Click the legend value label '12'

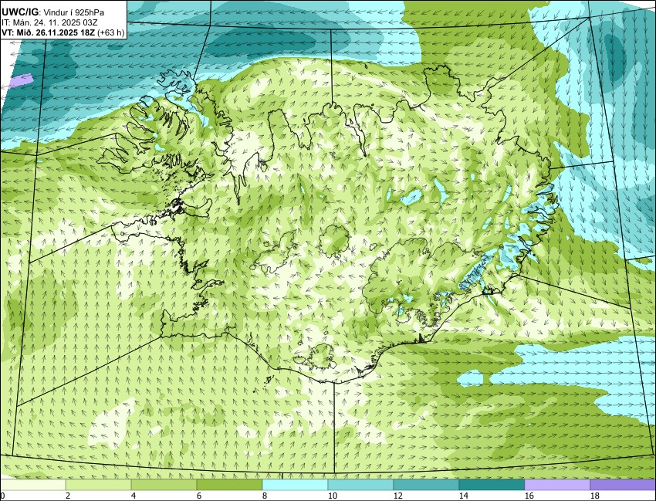(x=398, y=496)
